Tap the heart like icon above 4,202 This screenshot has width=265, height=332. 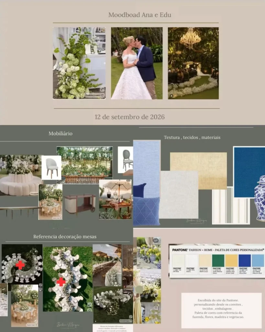pos(156,296)
